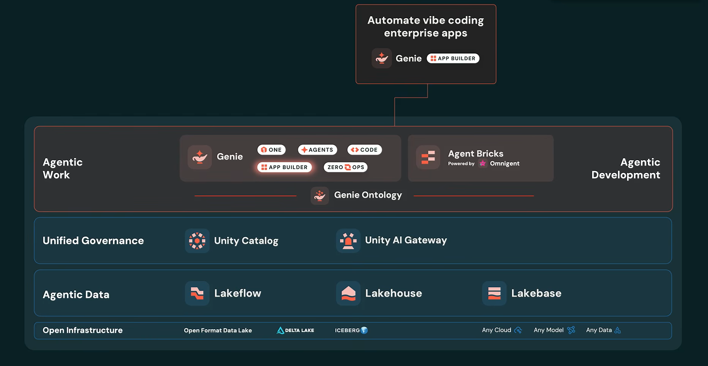Screen dimensions: 708x366
Task: Select the AGENTS pill badge
Action: (x=317, y=150)
